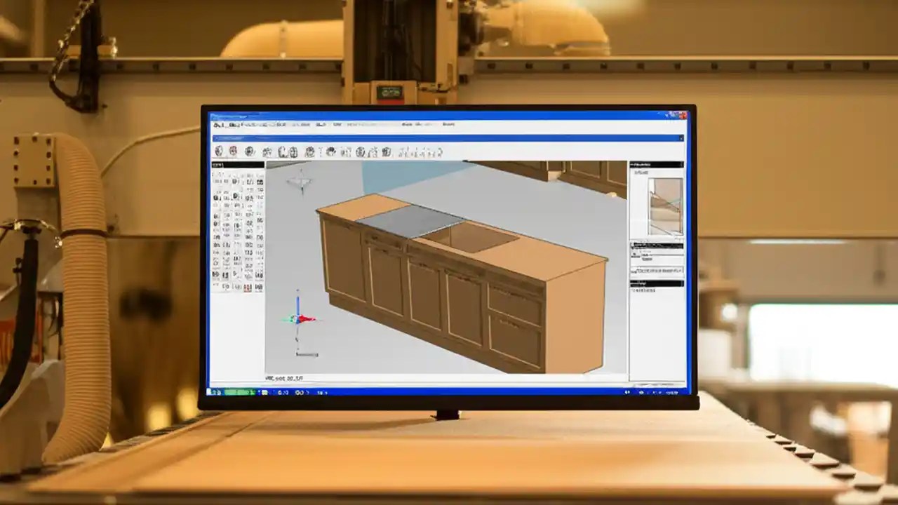Select the first toolbar icon for new drawing
Viewport: 898px width, 505px height.
coord(219,151)
